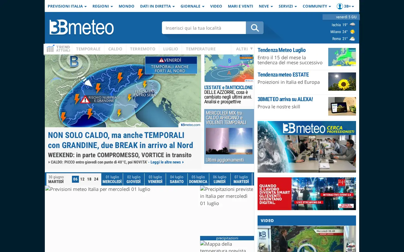Click the Milano weather icon
Viewport: 404px width, 252px height.
(353, 31)
